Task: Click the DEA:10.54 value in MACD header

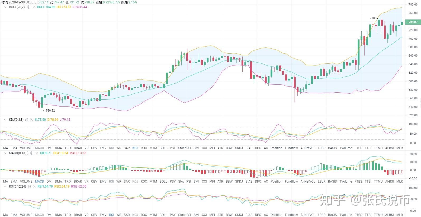Action: pos(61,153)
